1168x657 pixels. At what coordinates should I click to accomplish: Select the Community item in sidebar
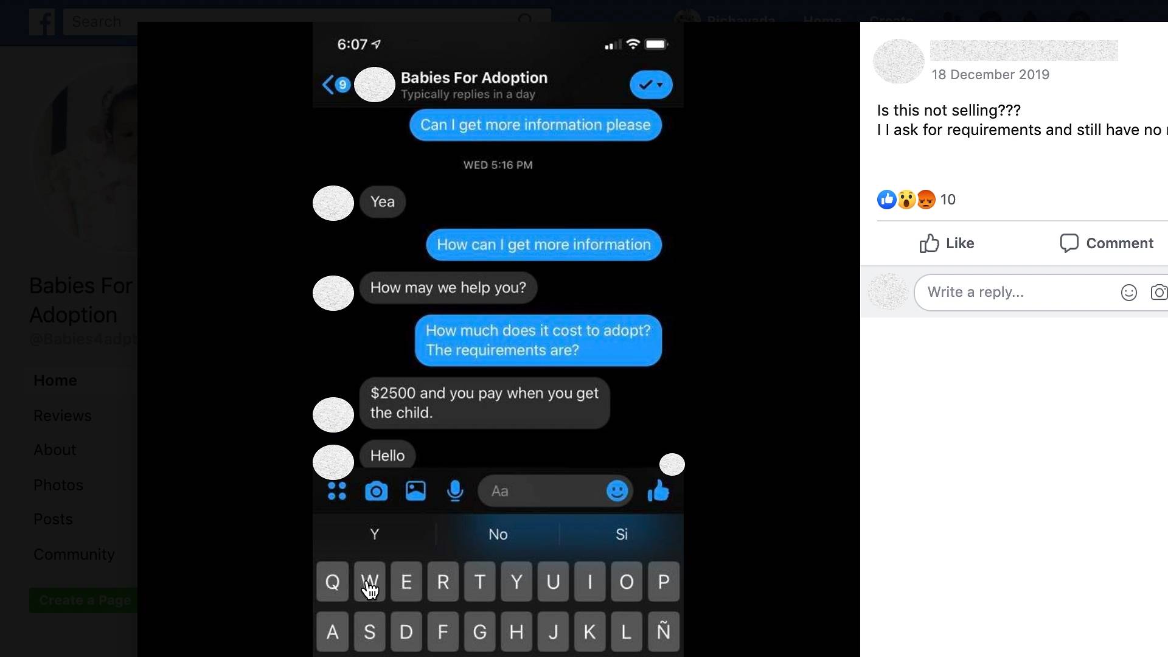(x=74, y=554)
